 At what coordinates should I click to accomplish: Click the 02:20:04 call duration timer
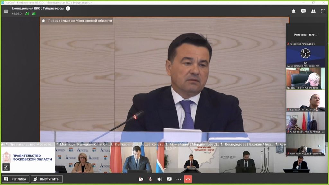[17, 13]
